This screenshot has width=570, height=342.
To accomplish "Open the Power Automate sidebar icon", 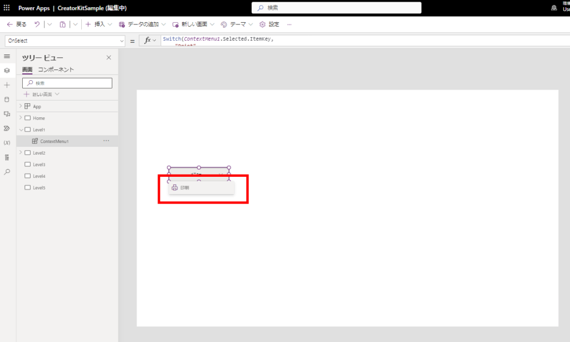I will click(7, 128).
